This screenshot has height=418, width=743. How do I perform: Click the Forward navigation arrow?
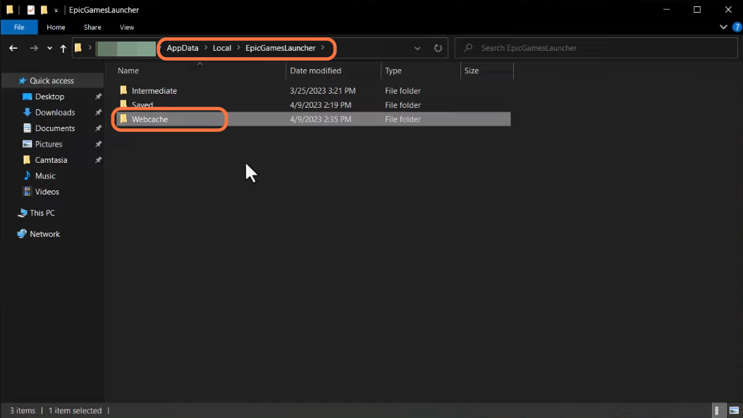[34, 48]
